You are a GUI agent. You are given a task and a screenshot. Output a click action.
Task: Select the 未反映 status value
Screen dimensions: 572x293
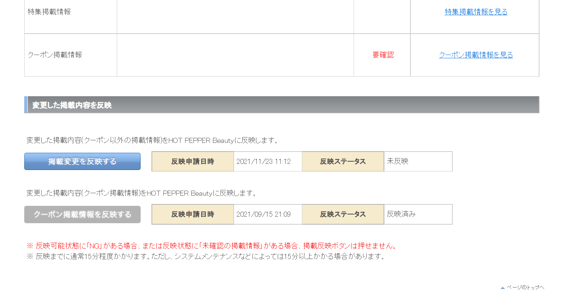398,161
